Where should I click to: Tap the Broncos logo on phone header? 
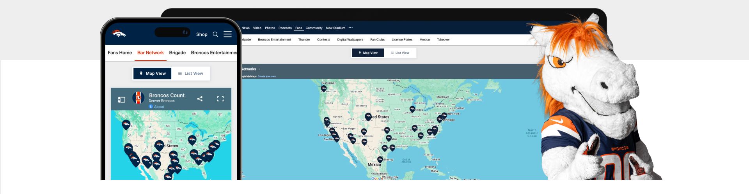[x=119, y=34]
